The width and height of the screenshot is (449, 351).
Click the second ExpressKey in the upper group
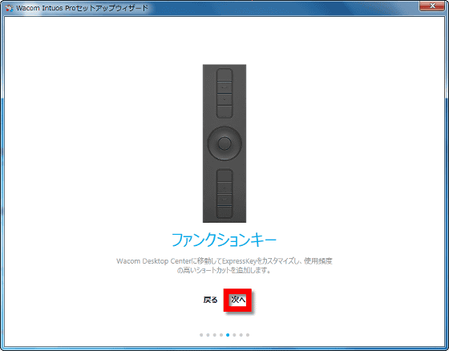pyautogui.click(x=224, y=87)
